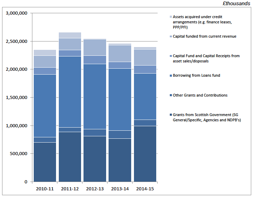This screenshot has height=198, width=254.
Task: Click the Capital Fund and Capital Receipts swatch
Action: tap(171, 56)
